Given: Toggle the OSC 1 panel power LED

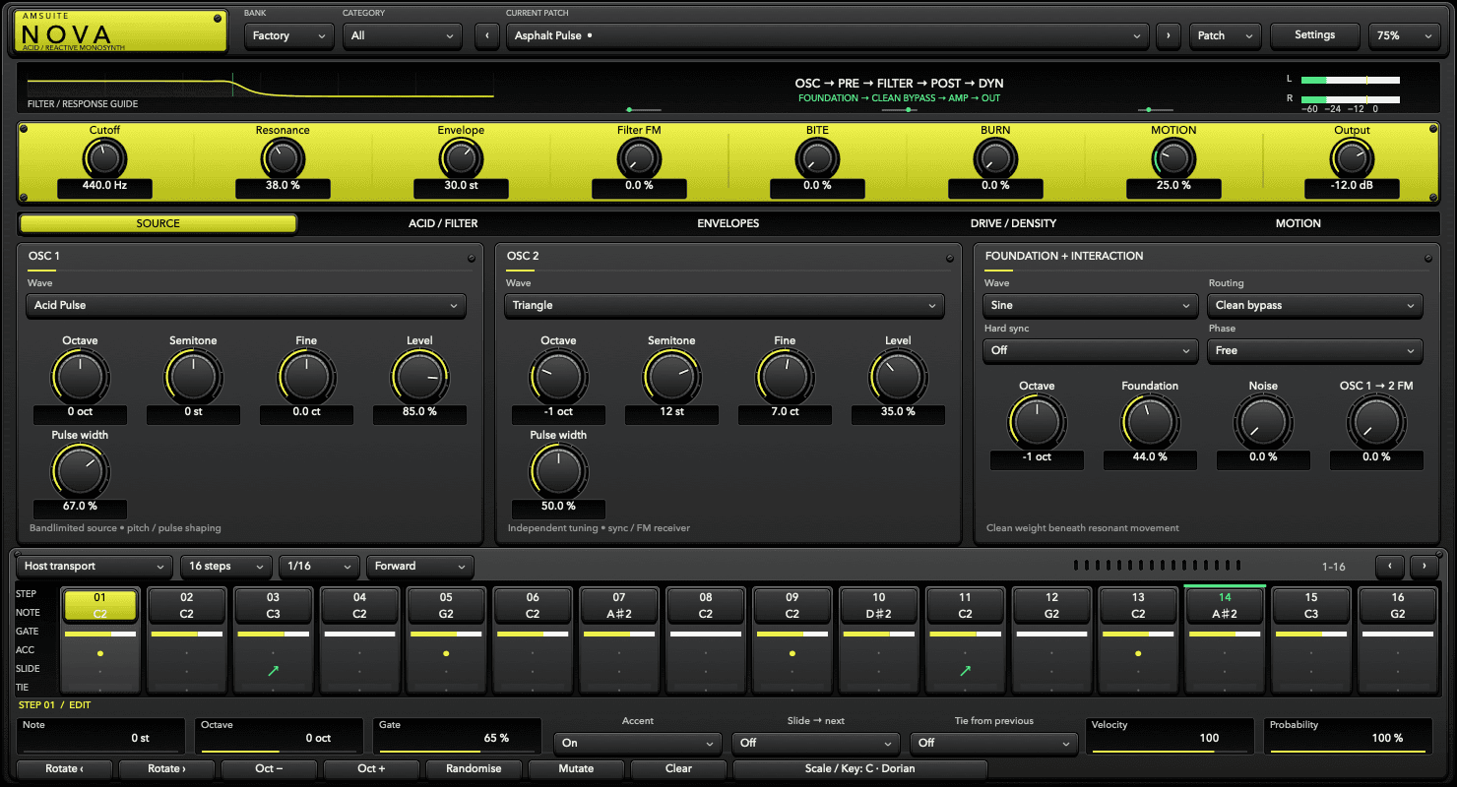Looking at the screenshot, I should tap(471, 259).
